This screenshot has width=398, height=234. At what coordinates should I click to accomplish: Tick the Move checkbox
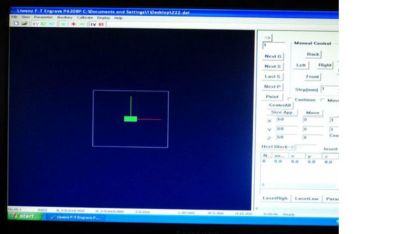[x=323, y=100]
